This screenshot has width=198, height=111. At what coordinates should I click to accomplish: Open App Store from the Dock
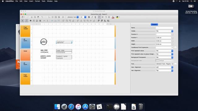pyautogui.click(x=85, y=107)
